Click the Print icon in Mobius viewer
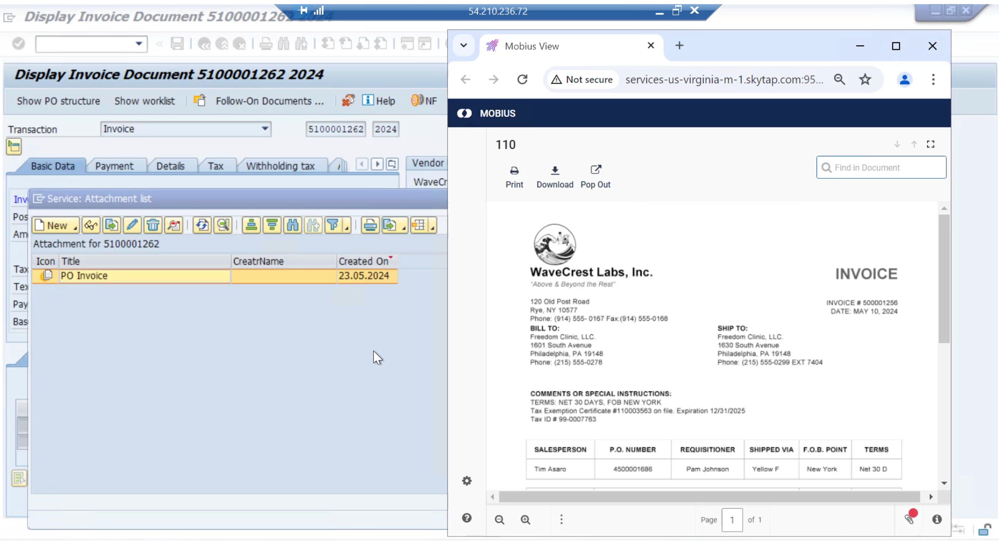The height and width of the screenshot is (542, 999). pyautogui.click(x=514, y=176)
